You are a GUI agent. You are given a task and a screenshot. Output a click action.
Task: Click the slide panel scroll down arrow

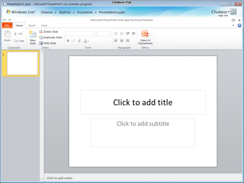[42, 179]
